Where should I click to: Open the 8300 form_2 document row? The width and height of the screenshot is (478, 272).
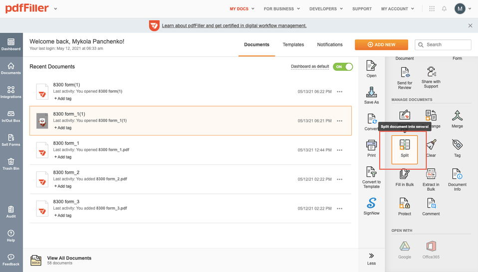(x=191, y=179)
